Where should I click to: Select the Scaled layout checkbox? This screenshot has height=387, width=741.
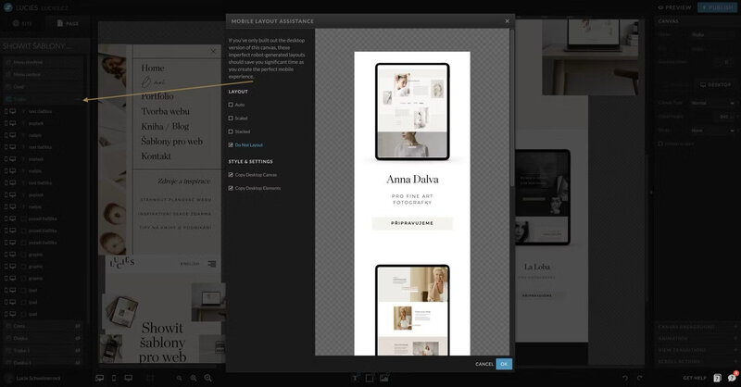(231, 118)
